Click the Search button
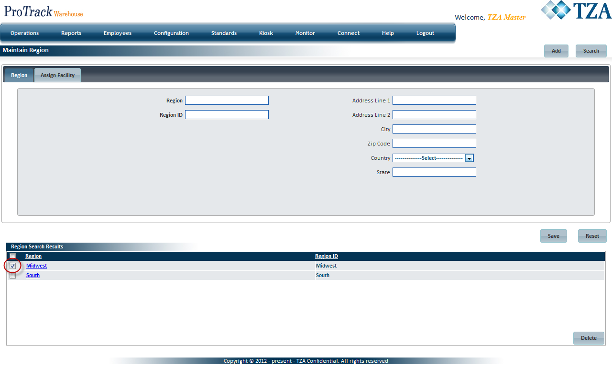The width and height of the screenshot is (612, 369). point(591,51)
